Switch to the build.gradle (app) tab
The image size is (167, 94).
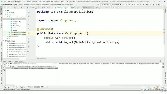(x=112, y=8)
